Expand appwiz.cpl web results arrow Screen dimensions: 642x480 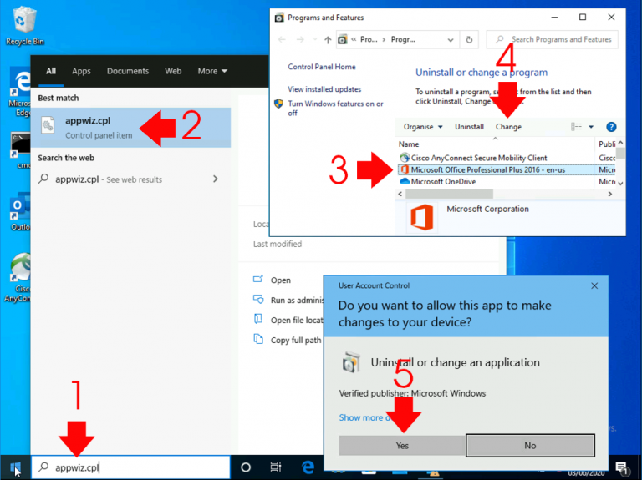click(216, 179)
